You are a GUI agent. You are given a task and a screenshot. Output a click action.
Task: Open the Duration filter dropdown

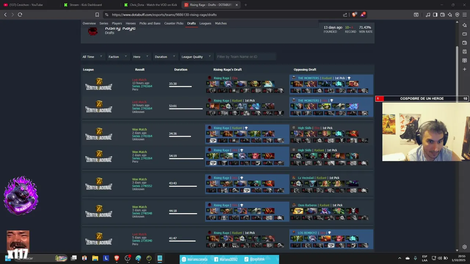pos(165,57)
